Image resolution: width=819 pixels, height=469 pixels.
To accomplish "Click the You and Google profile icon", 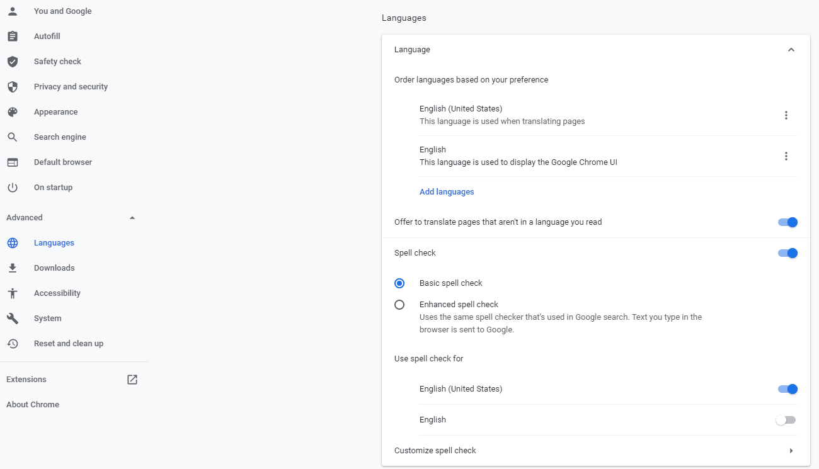I will tap(13, 11).
